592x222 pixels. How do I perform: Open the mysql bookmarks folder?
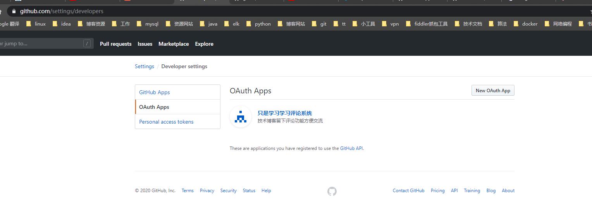click(148, 24)
